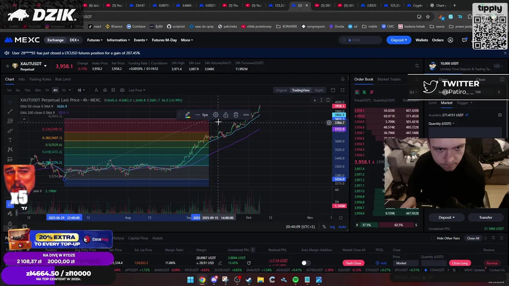Screen dimensions: 509x286
Task: Show sell orders only in order book
Action: pos(372,92)
